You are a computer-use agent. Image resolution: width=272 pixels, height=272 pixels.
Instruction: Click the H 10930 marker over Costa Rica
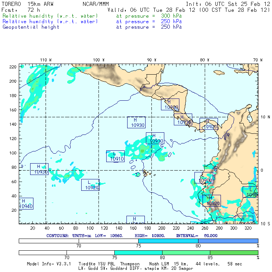tap(183, 119)
